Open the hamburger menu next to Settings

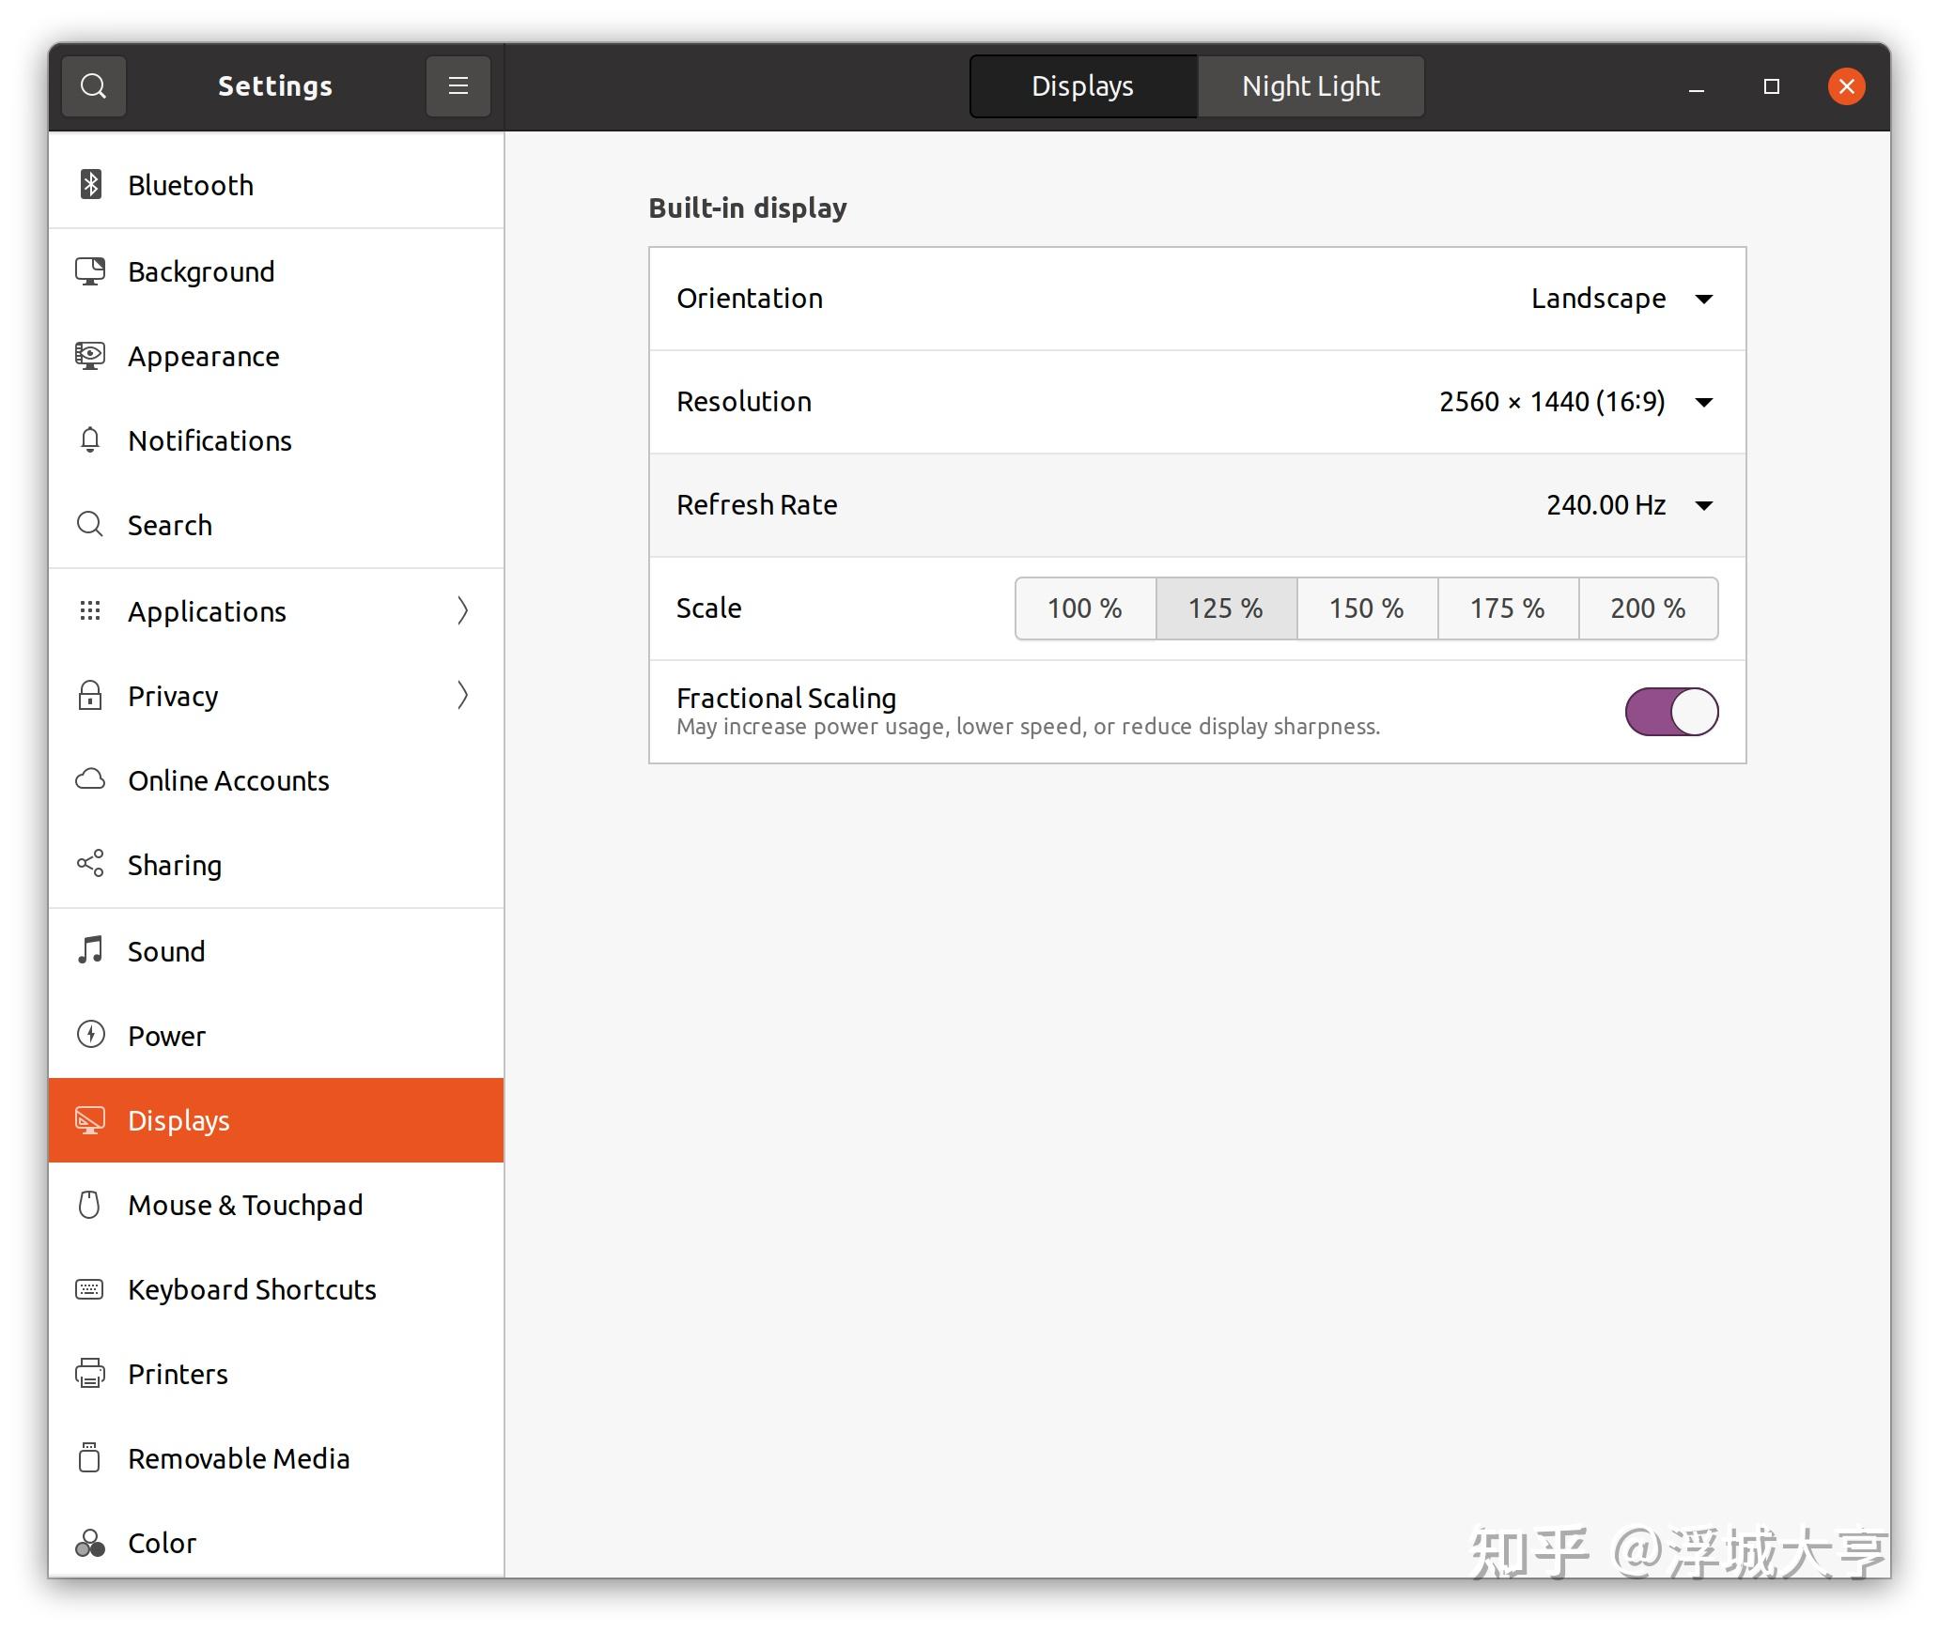tap(458, 86)
